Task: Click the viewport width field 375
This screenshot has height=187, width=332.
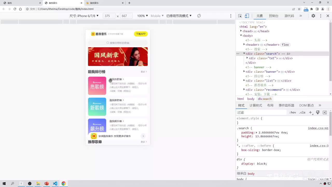Action: (x=109, y=16)
